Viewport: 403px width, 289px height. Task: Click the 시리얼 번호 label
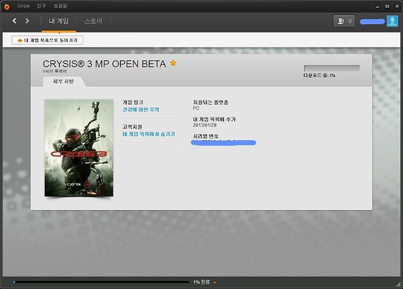click(205, 136)
